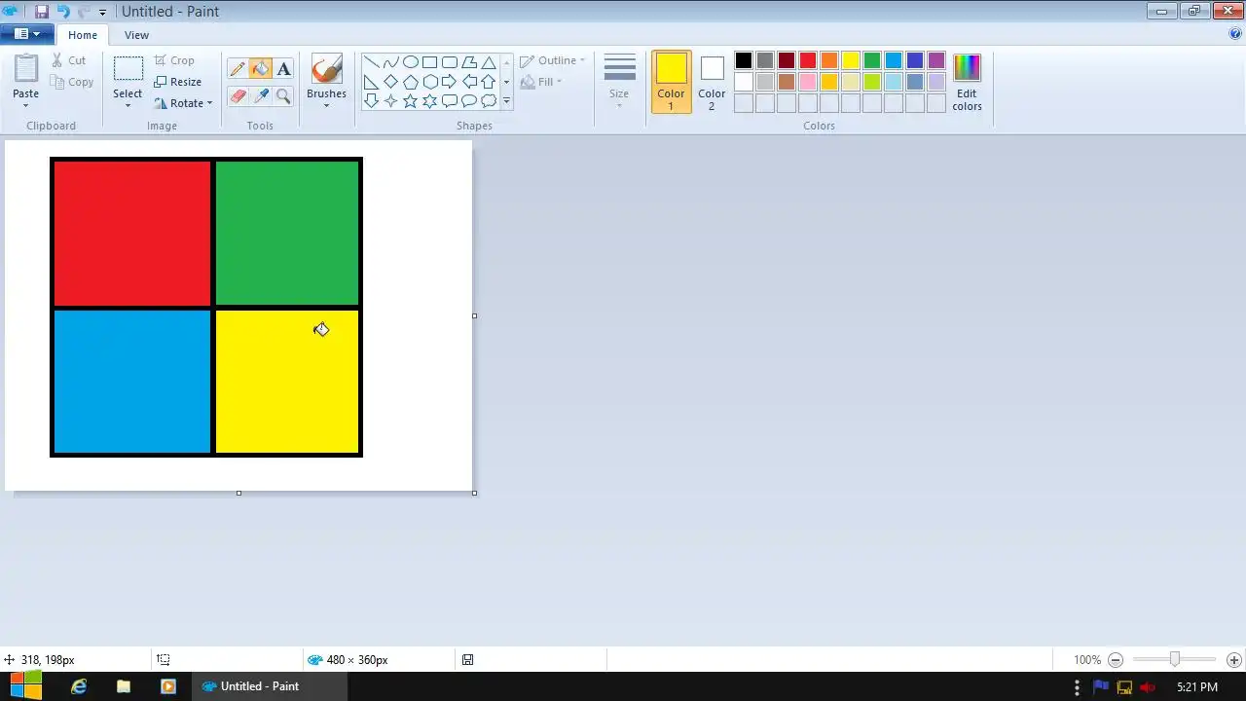The width and height of the screenshot is (1246, 701).
Task: Choose the Curve shape
Action: tap(391, 62)
